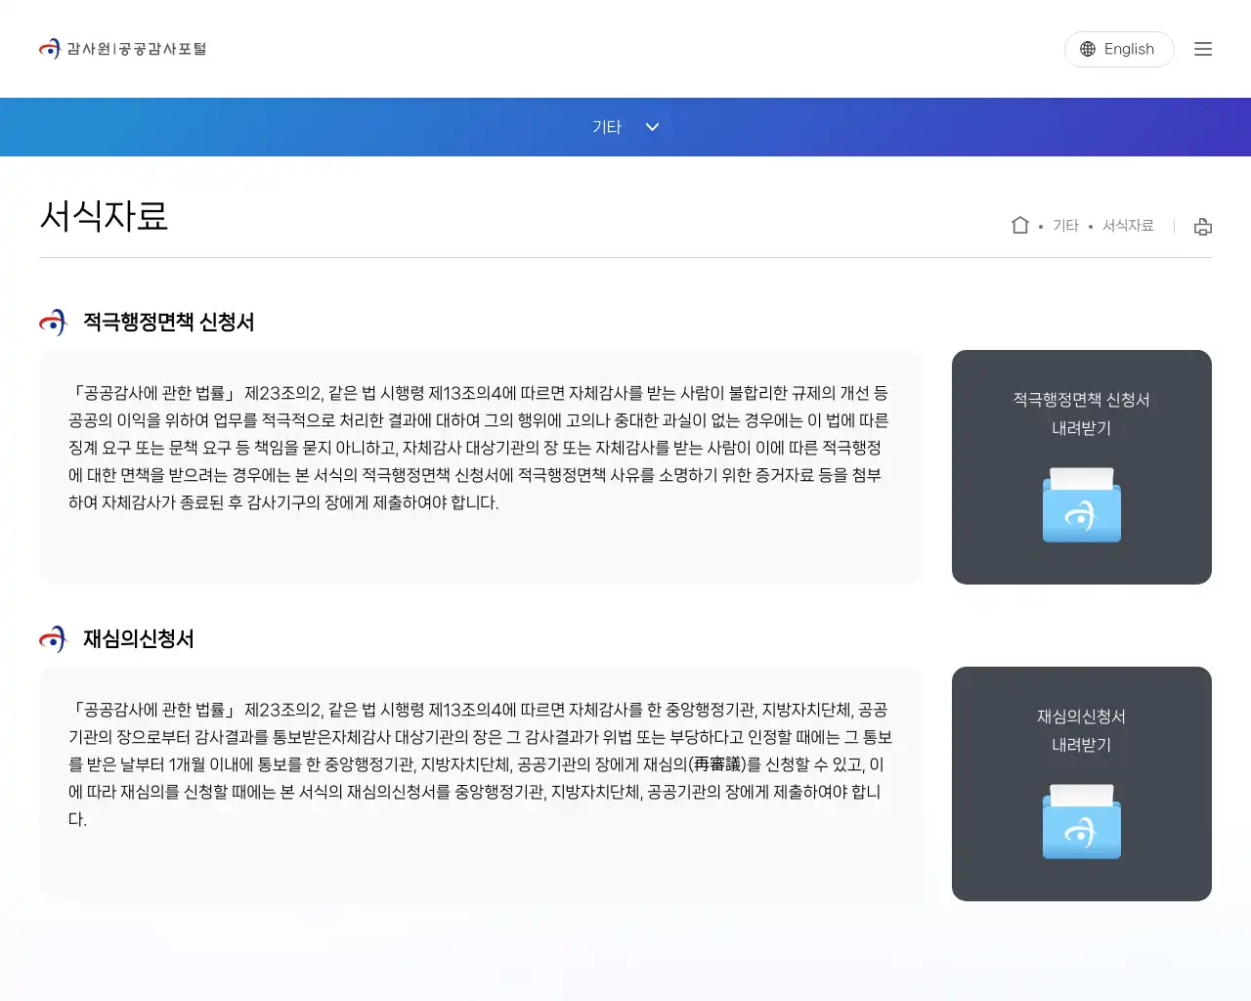Click the emblem icon beside 재심의신청서 heading
Viewport: 1251px width, 1001px height.
pyautogui.click(x=52, y=639)
